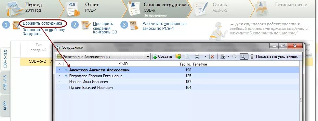Select Иванов Иван Иванович

[88, 82]
